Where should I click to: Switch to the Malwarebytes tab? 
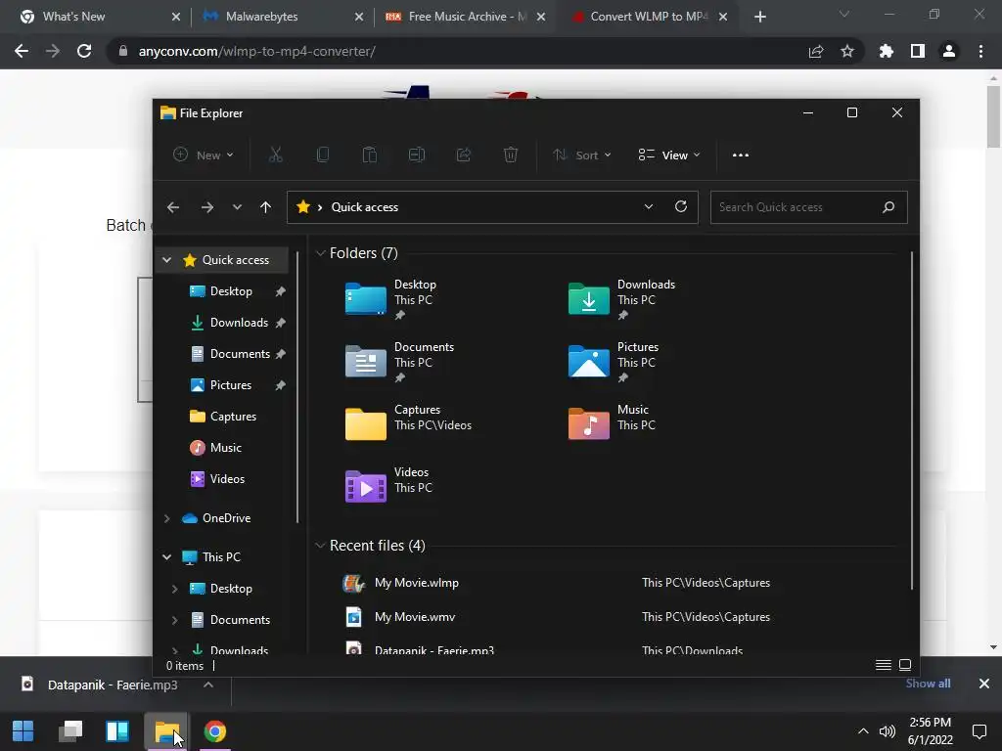279,17
